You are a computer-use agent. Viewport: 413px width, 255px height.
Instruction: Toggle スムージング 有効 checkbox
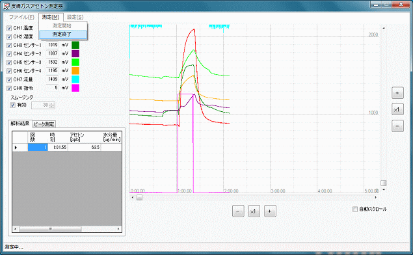coord(12,105)
